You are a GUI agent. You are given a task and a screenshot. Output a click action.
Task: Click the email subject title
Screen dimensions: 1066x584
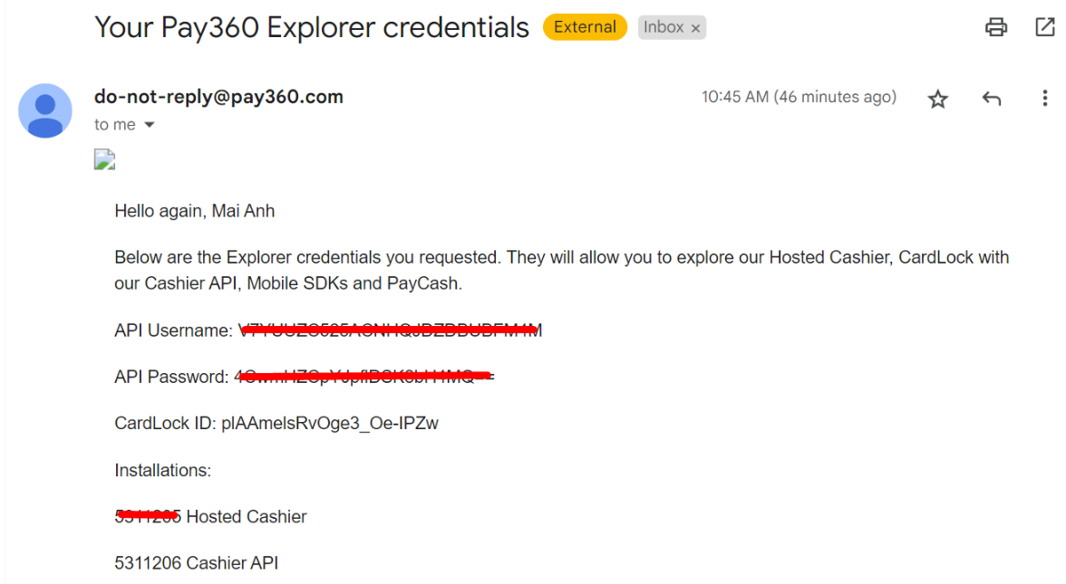coord(312,28)
